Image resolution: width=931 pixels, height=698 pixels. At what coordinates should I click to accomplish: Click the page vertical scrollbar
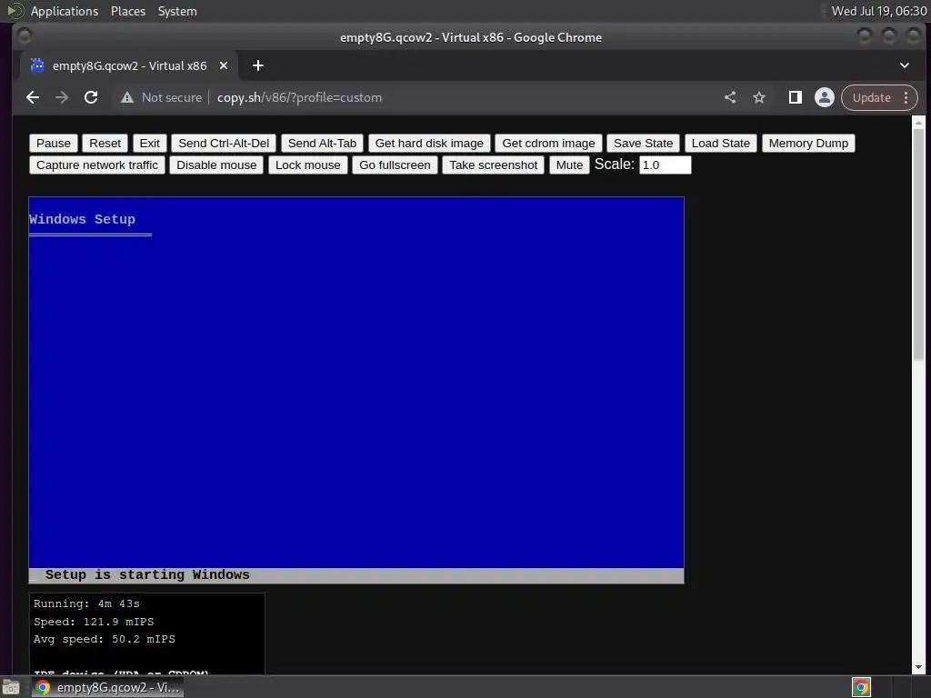tap(918, 244)
